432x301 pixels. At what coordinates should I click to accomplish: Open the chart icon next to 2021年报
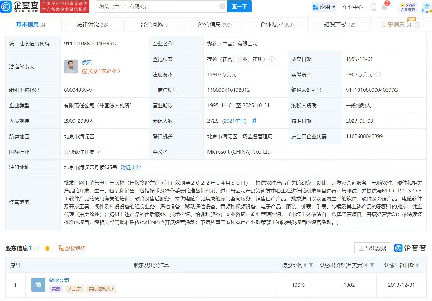pos(254,121)
